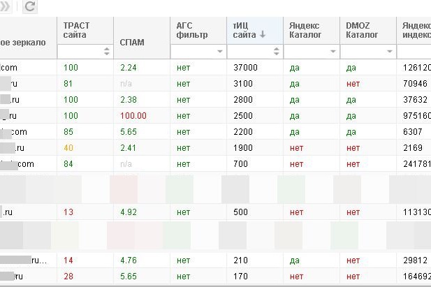This screenshot has width=431, height=287.
Task: Click the double-arrow expand icon in the top toolbar
Action: coord(5,6)
